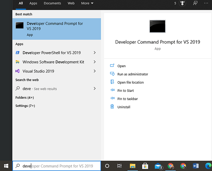212x171 pixels.
Task: Click Open file location in the actions list
Action: pyautogui.click(x=130, y=82)
